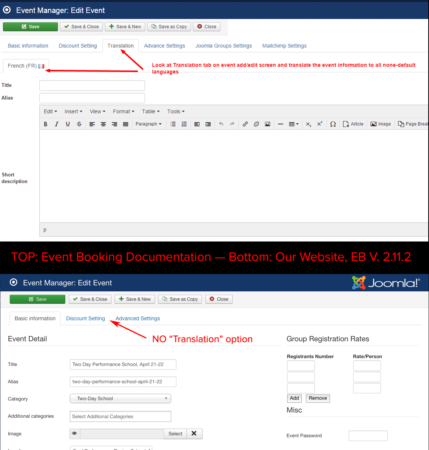Insert a horizontal line in the editor
429x450 pixels.
280,124
